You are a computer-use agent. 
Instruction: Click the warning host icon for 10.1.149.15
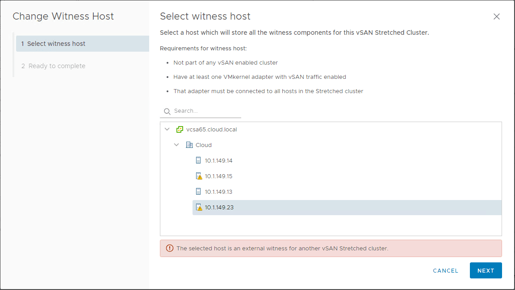coord(199,176)
